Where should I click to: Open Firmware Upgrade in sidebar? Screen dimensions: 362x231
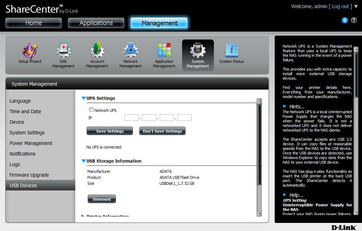click(x=29, y=175)
